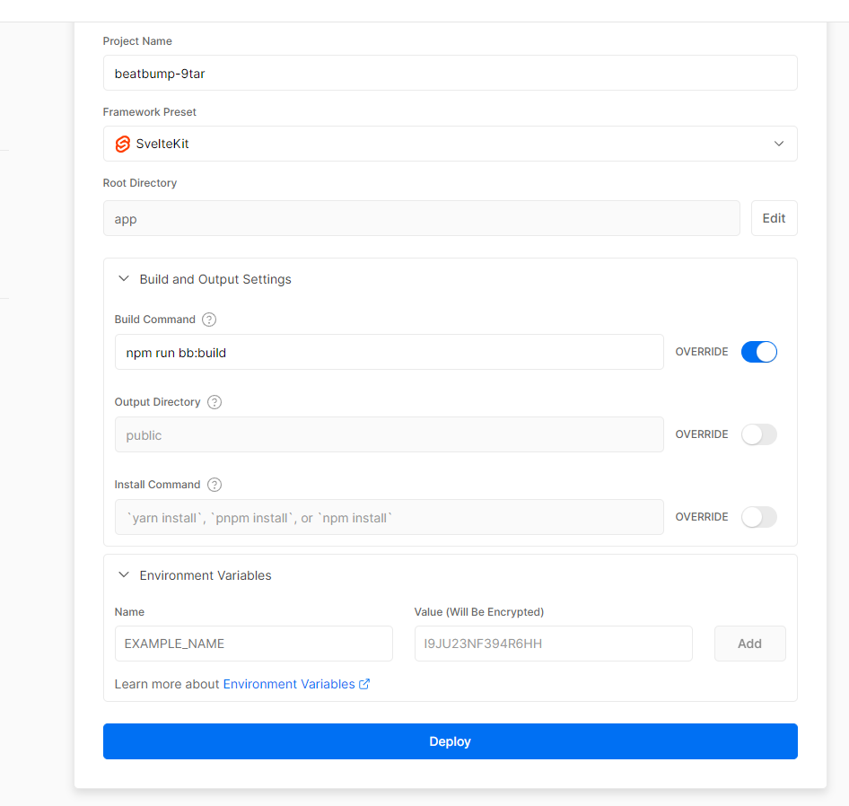Screen dimensions: 849x806
Task: Click the Install Command label text
Action: pos(158,485)
